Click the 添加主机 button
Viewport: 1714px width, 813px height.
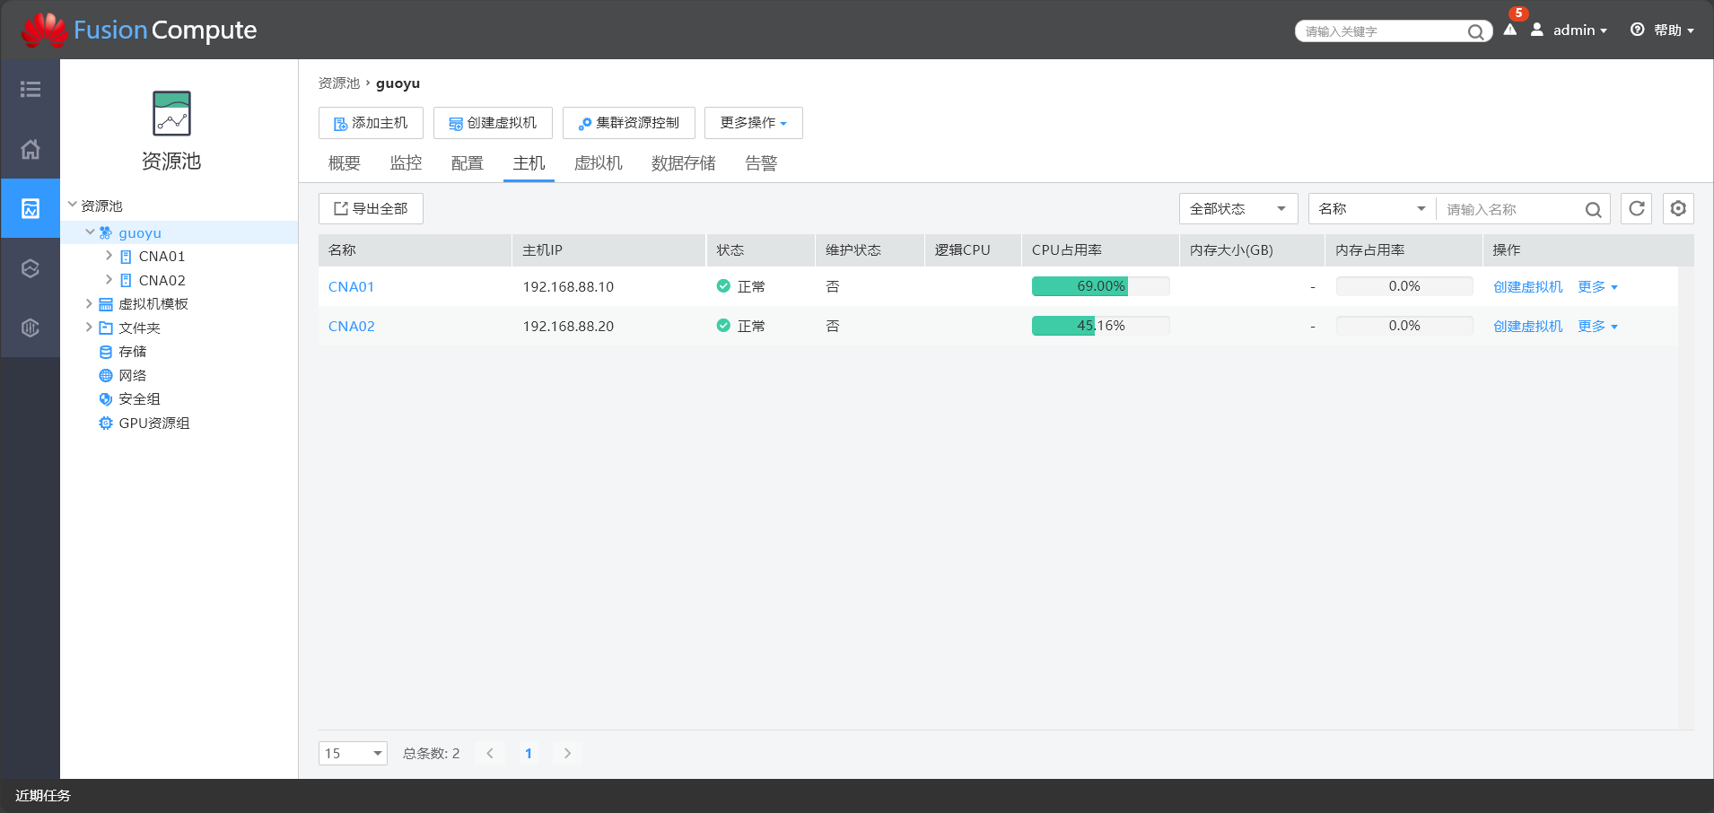371,123
